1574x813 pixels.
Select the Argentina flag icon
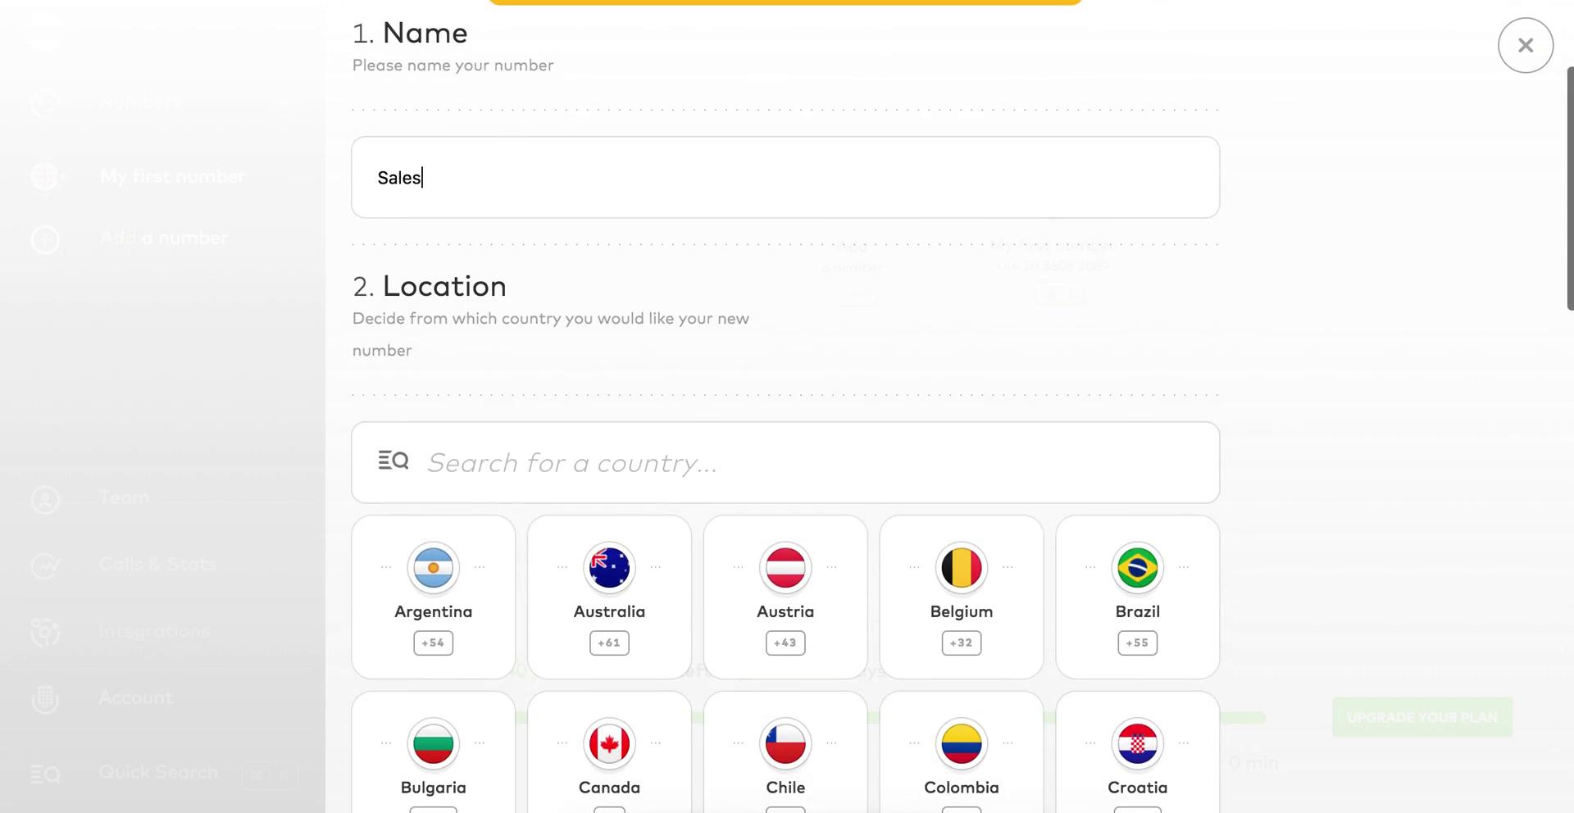[433, 567]
